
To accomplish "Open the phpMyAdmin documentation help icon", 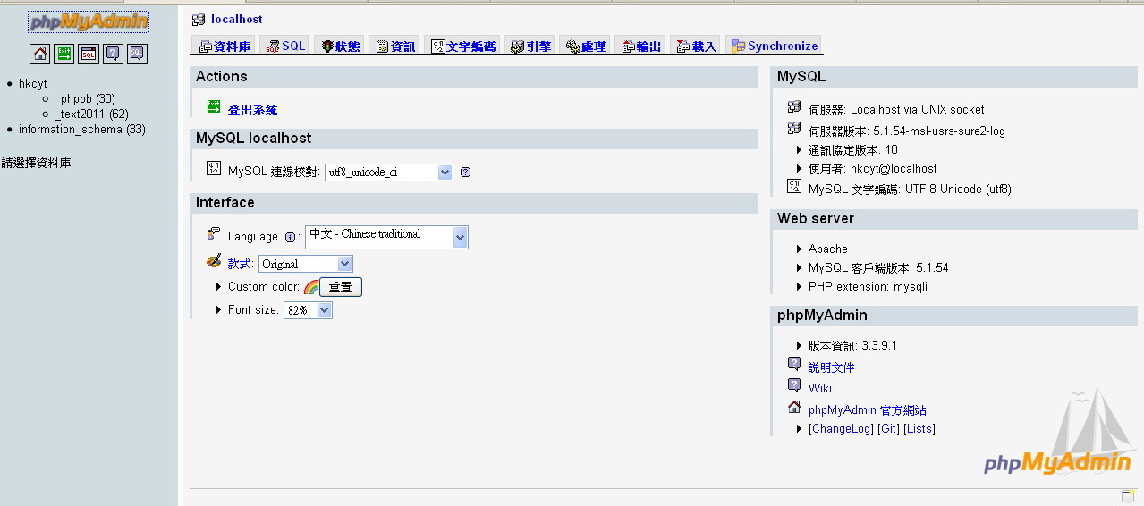I will [x=113, y=55].
